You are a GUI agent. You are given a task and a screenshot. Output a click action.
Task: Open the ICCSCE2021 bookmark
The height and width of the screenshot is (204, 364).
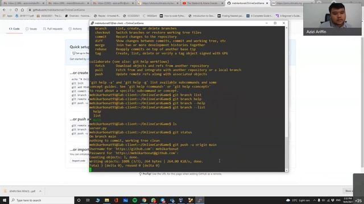click(131, 16)
